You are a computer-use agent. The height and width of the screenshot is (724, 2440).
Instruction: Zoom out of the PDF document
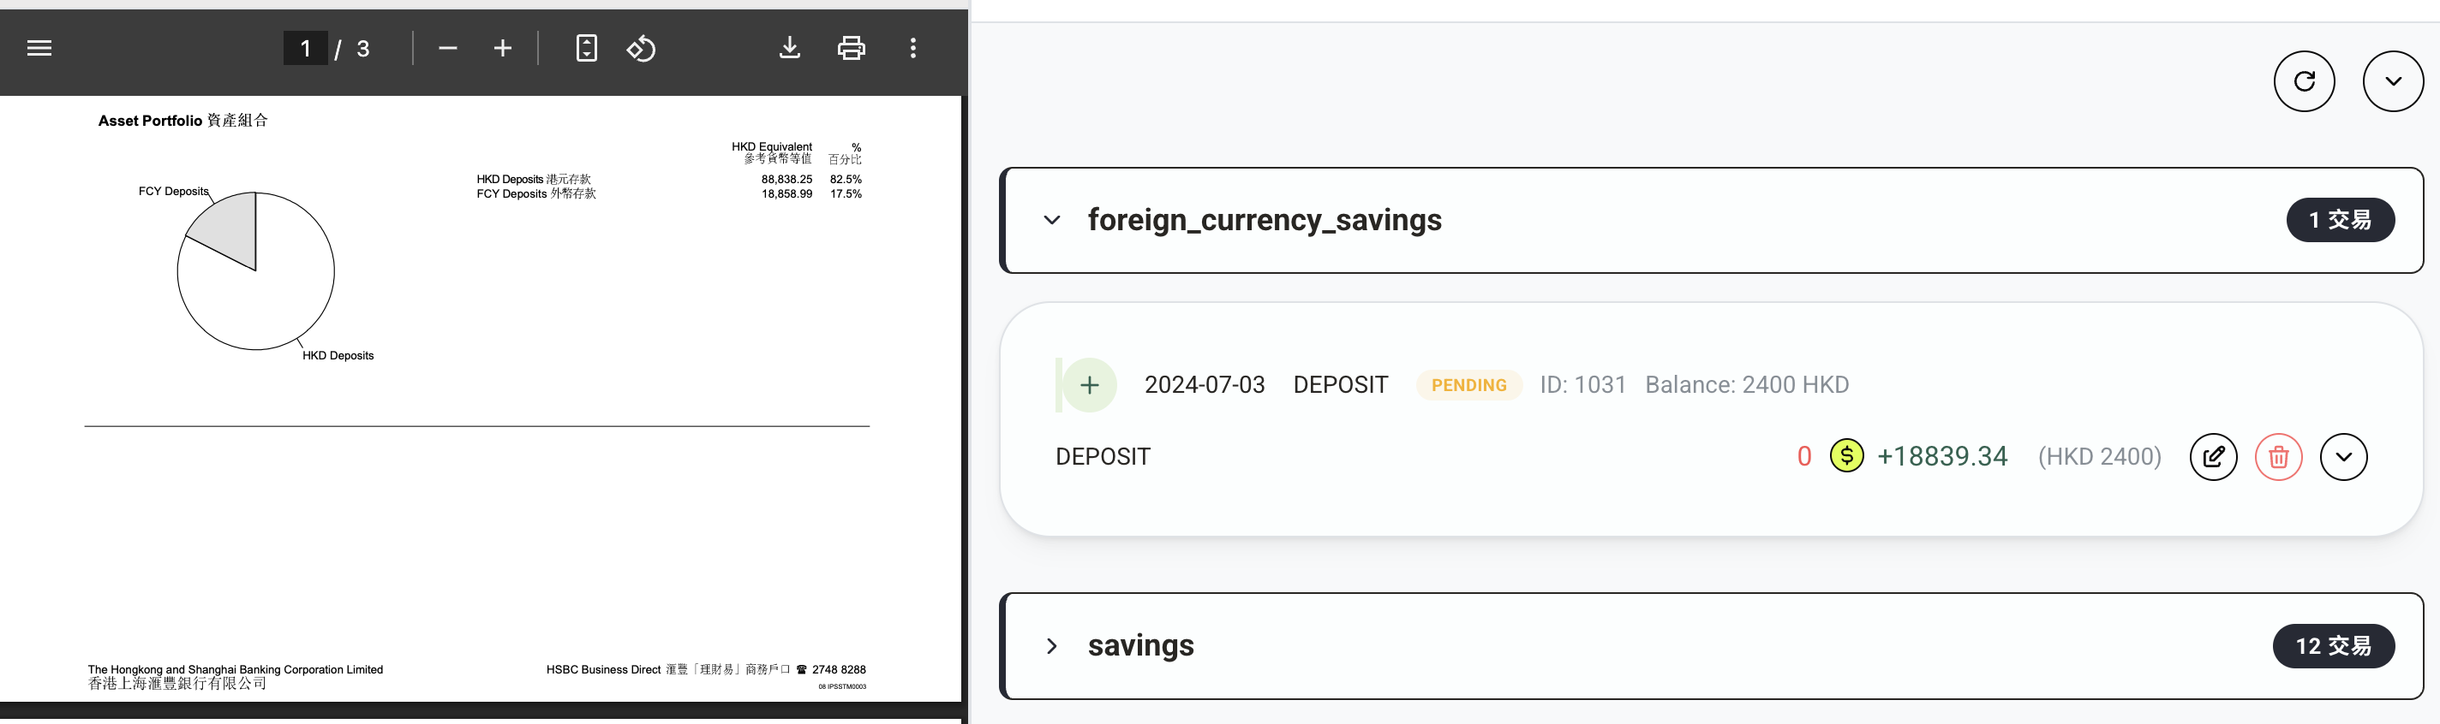pos(447,47)
